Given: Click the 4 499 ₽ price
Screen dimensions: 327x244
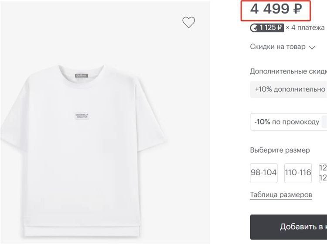Looking at the screenshot, I should click(276, 9).
